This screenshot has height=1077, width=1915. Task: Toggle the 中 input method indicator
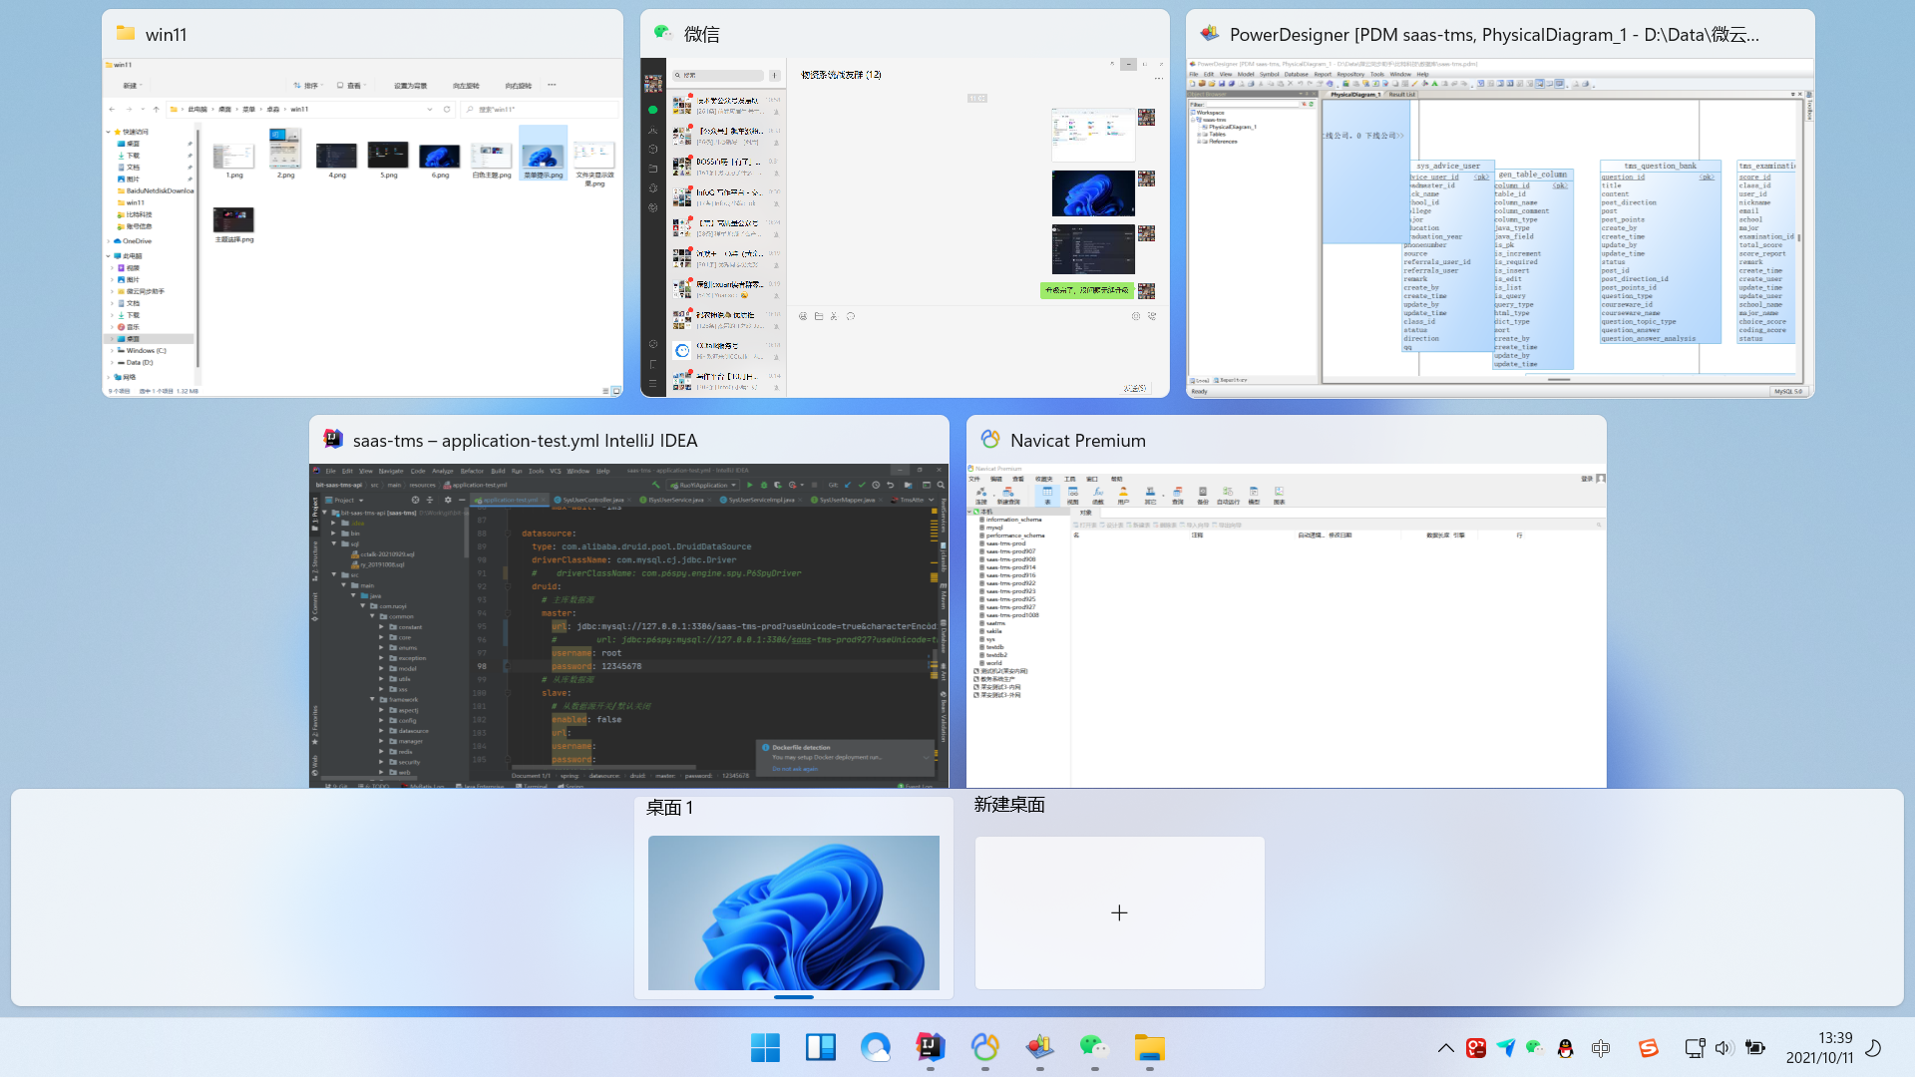tap(1601, 1048)
